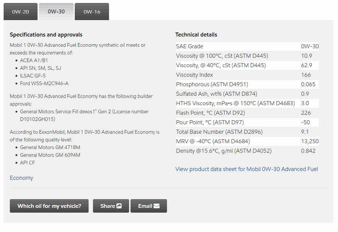338x232 pixels.
Task: Click the envelope icon in Email button
Action: click(x=156, y=206)
